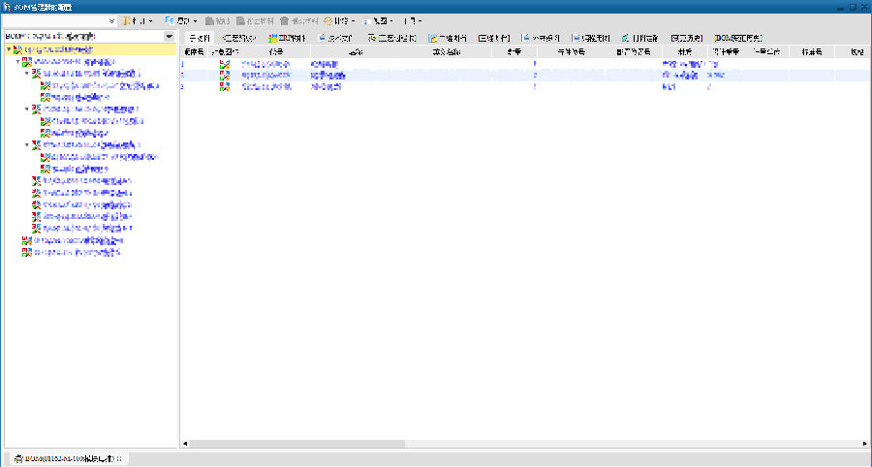
Task: Collapse the second-level tree node under the root
Action: 17,62
